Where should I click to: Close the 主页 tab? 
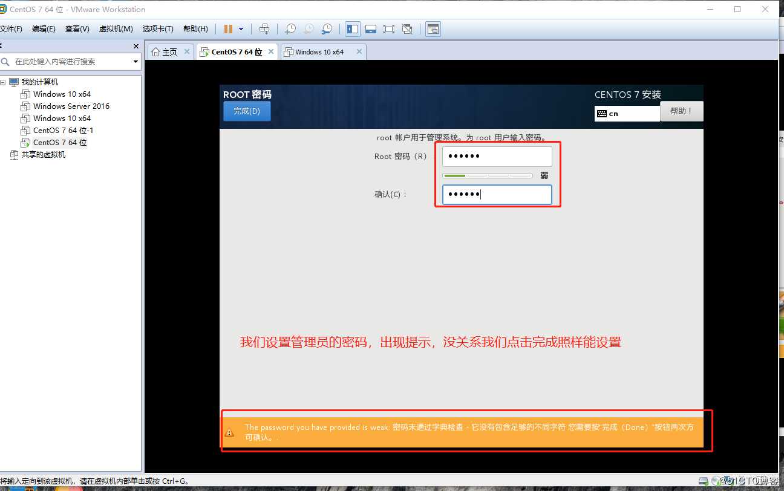tap(187, 51)
